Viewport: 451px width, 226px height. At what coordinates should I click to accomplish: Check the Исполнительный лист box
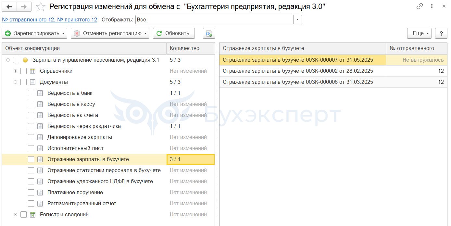(31, 148)
